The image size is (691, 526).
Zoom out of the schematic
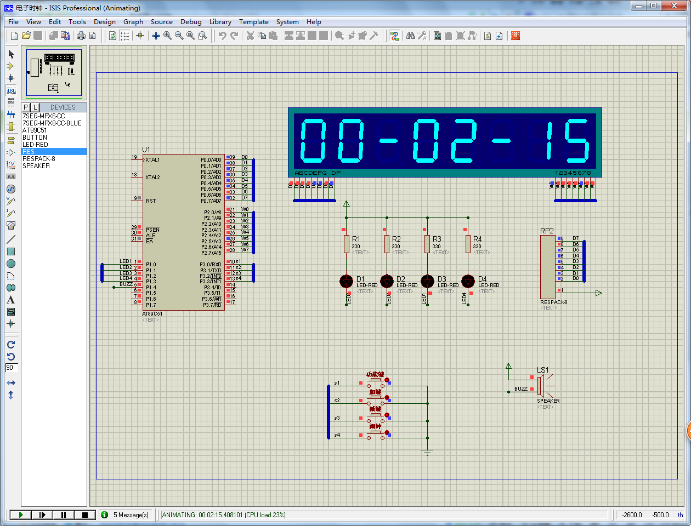pos(179,36)
